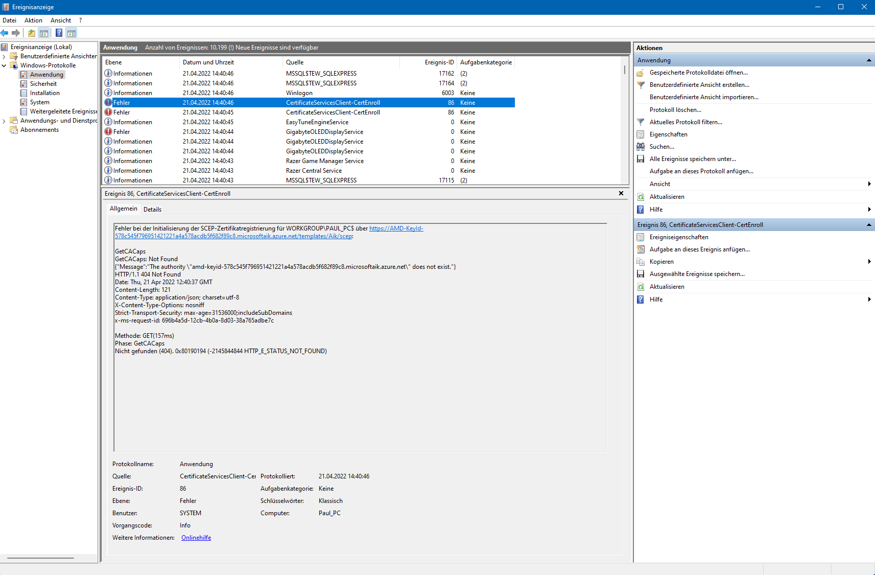This screenshot has height=575, width=875.
Task: Click the red error icon of the GigabyteOLEDDisplayService Fehler row
Action: click(108, 132)
